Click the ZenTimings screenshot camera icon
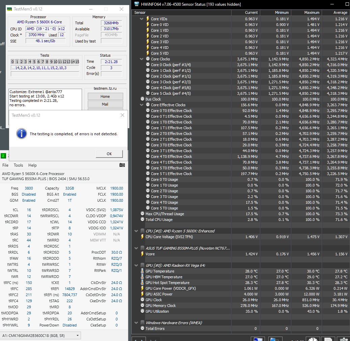350x341 pixels. point(122,165)
